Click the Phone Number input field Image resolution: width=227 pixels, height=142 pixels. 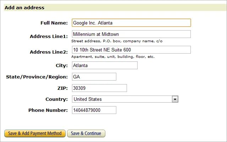tap(94, 110)
